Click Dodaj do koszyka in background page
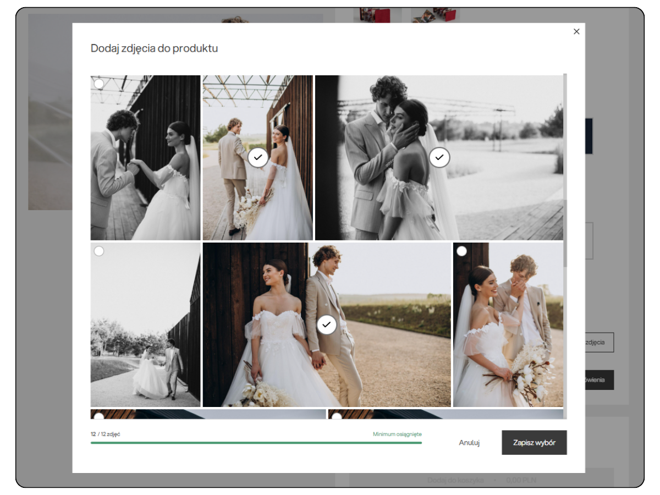The height and width of the screenshot is (495, 660). [456, 480]
